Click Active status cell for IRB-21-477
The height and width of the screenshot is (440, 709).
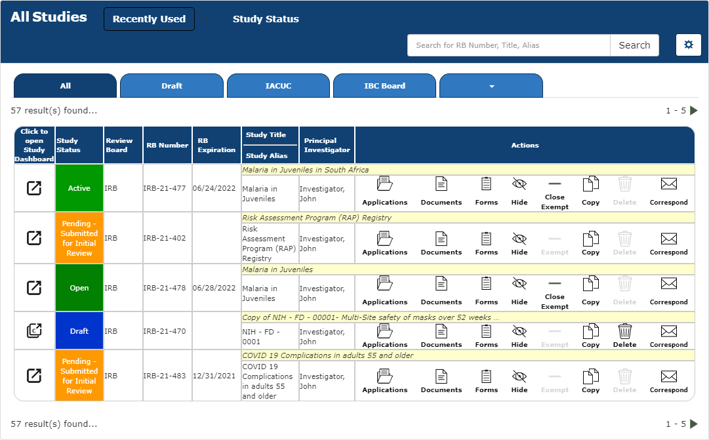pyautogui.click(x=79, y=188)
